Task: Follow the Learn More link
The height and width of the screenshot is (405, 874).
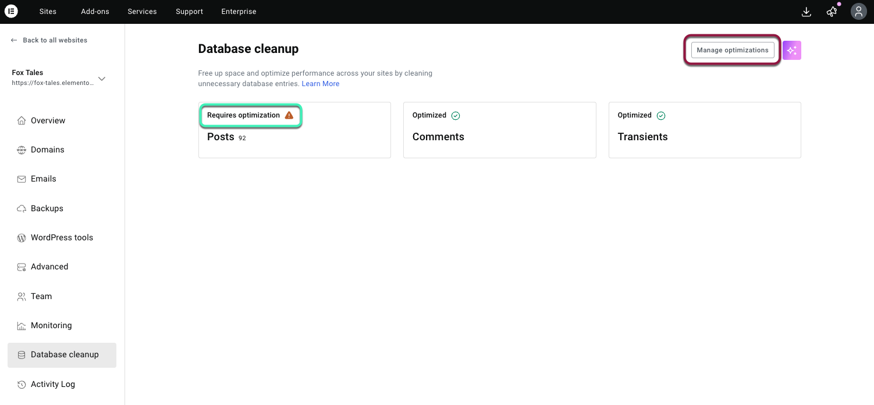Action: coord(321,84)
